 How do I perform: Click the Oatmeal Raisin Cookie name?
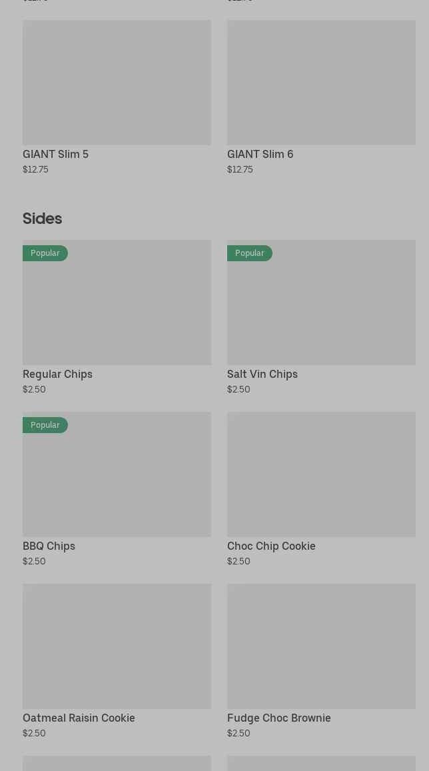[79, 718]
